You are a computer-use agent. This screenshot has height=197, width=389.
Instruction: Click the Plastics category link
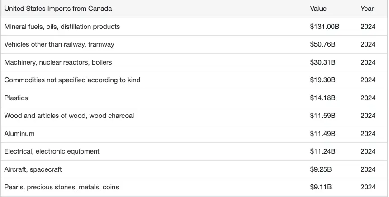[16, 98]
